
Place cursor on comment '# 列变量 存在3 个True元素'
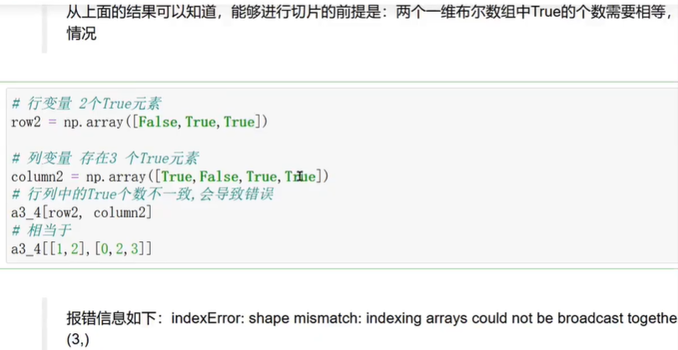(x=103, y=158)
